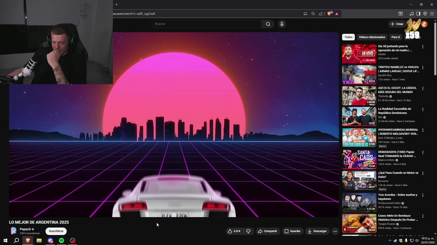This screenshot has height=245, width=437.
Task: Activate voice search microphone icon
Action: (282, 24)
